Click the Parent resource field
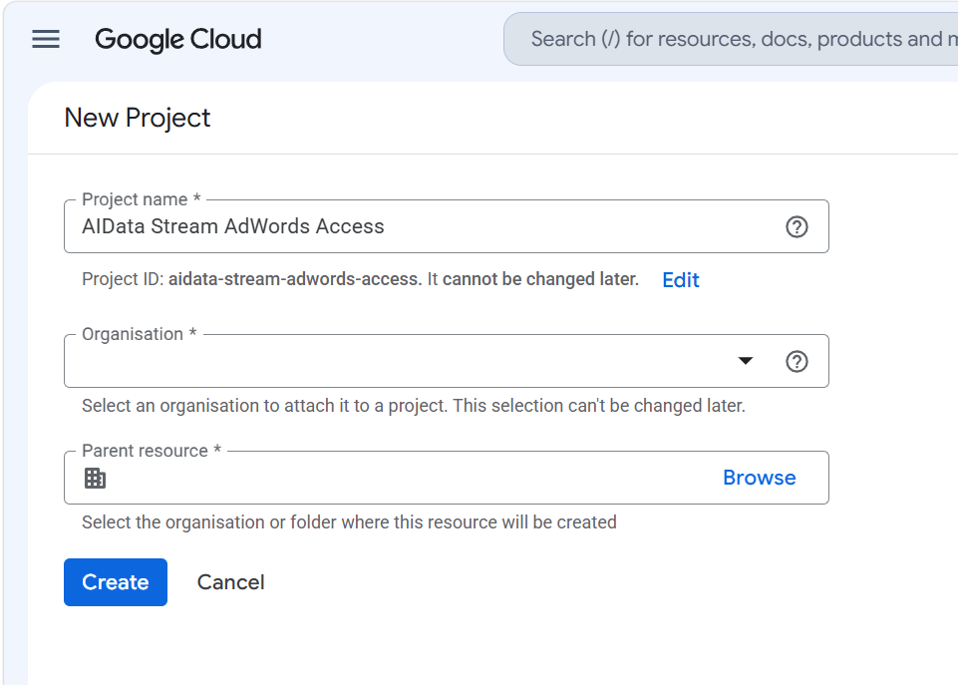This screenshot has width=958, height=685. point(446,478)
